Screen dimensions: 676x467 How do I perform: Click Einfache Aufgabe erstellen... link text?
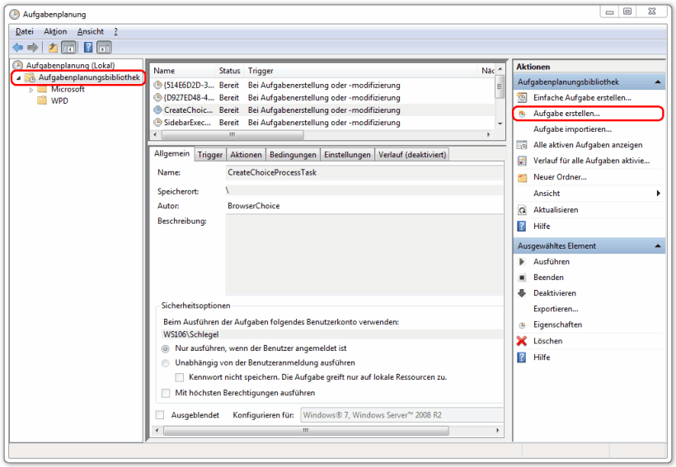582,98
